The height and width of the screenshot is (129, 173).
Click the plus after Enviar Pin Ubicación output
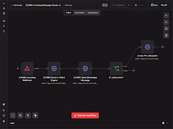[163, 47]
